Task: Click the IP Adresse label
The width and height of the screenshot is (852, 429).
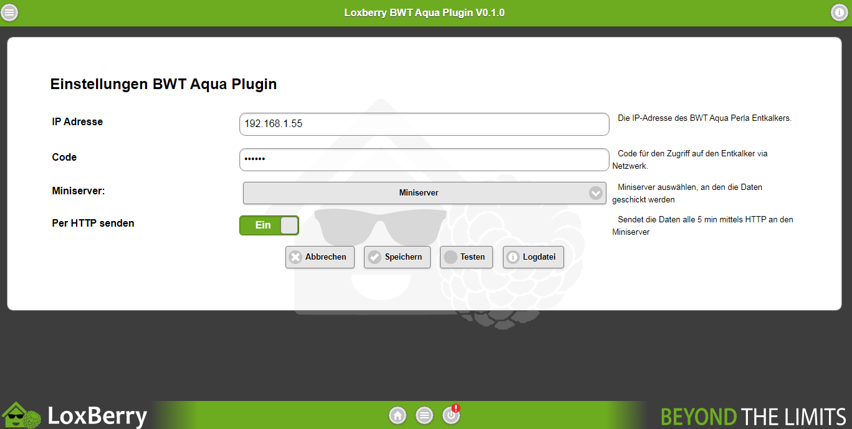Action: pos(77,122)
